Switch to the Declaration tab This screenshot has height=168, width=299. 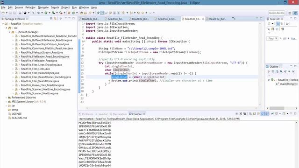[118, 114]
